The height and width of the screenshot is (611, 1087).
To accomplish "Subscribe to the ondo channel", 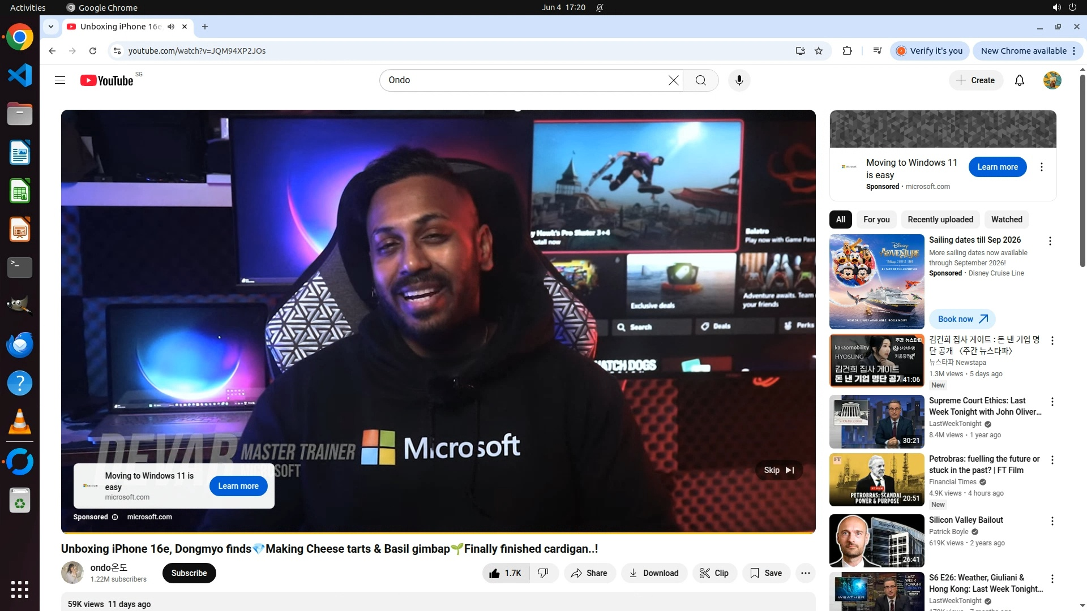I will [x=189, y=573].
